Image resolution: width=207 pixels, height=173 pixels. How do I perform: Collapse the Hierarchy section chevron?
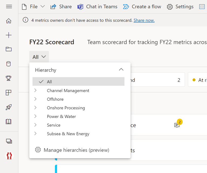tap(121, 70)
